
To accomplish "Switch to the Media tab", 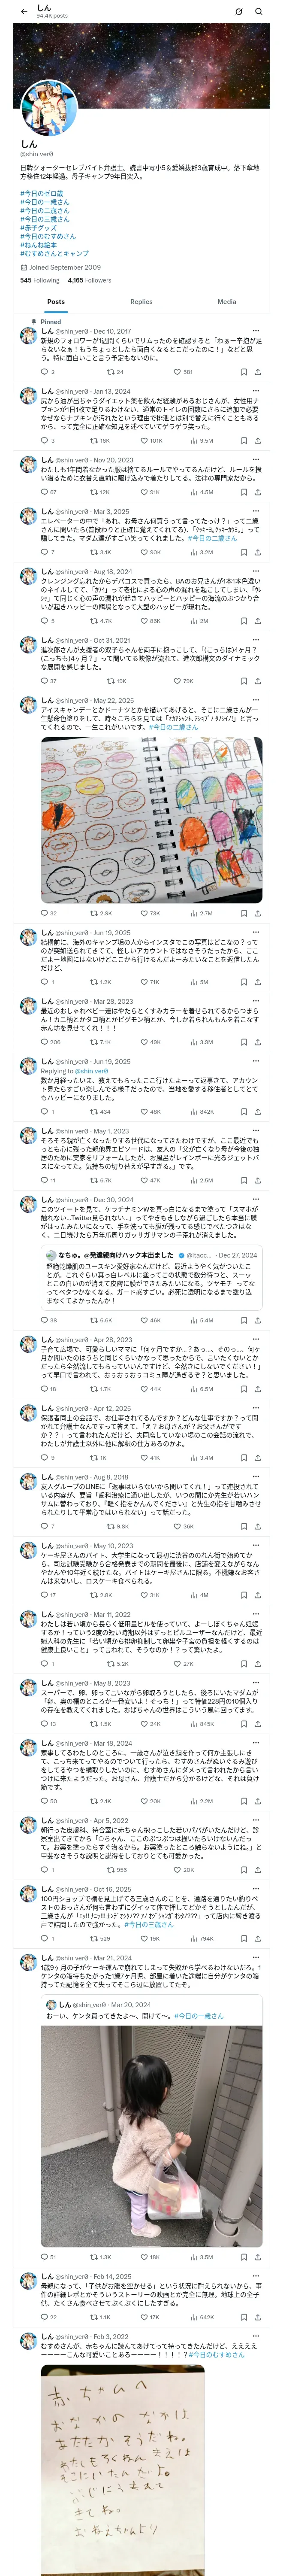I will 227,301.
